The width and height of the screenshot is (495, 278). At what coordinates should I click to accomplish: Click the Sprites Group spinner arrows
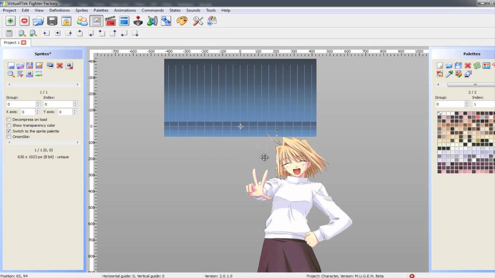click(x=38, y=104)
